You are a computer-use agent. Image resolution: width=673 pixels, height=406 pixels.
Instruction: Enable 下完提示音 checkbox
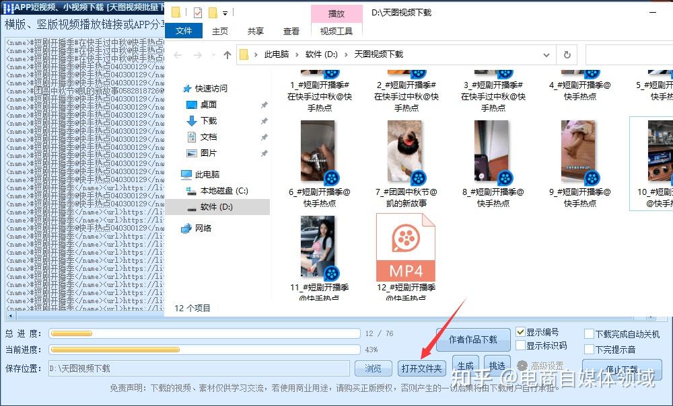pyautogui.click(x=590, y=350)
